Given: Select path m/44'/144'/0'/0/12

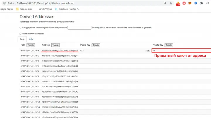Looking at the screenshot, I should tap(30, 112).
